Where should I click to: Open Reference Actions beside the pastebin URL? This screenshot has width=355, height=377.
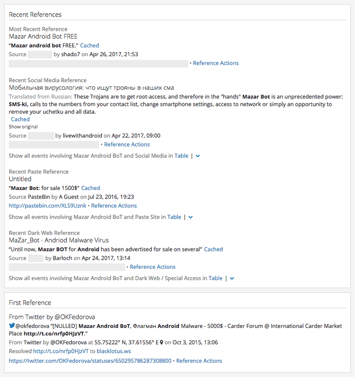(x=114, y=206)
